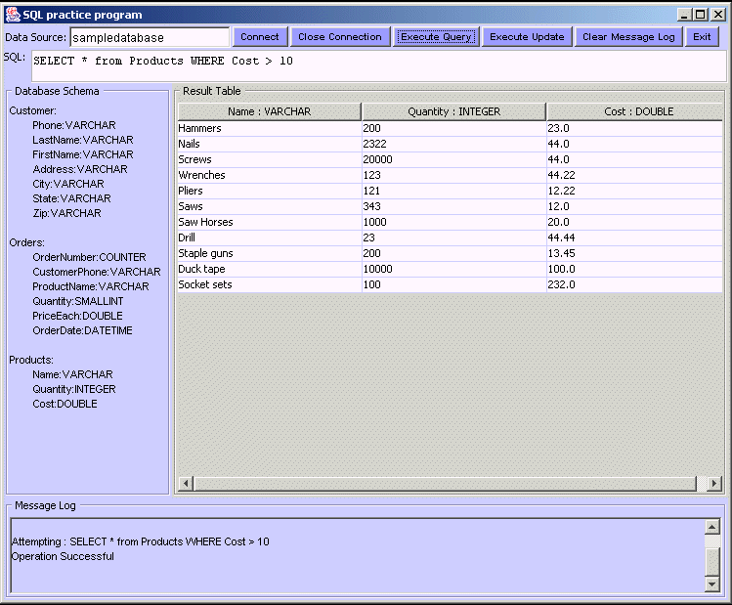Select the Cost : DOUBLE column header
This screenshot has height=605, width=732.
point(635,111)
